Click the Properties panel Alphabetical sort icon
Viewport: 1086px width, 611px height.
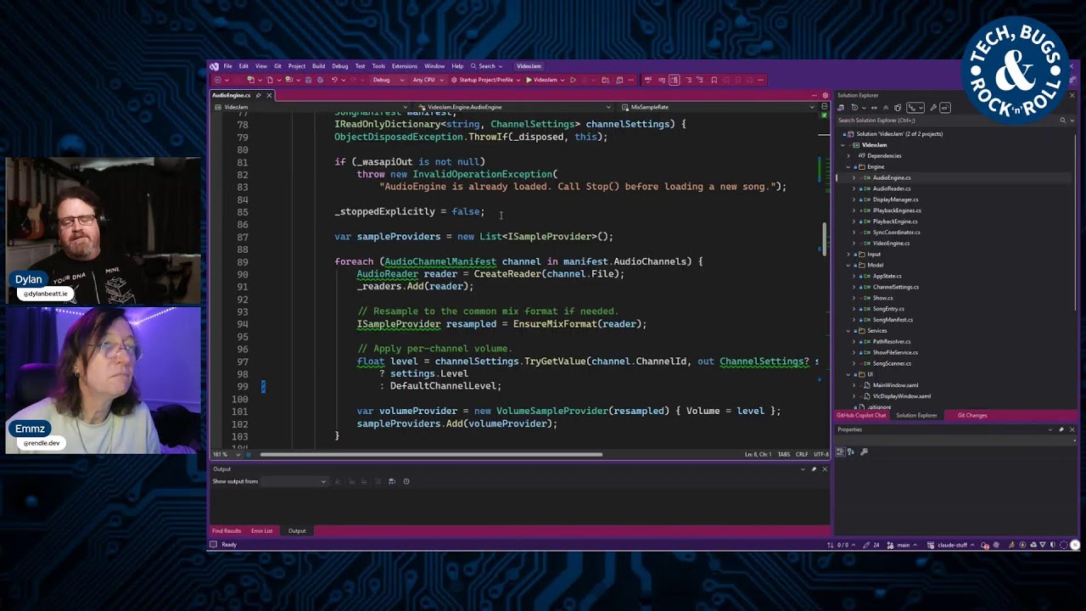click(851, 451)
